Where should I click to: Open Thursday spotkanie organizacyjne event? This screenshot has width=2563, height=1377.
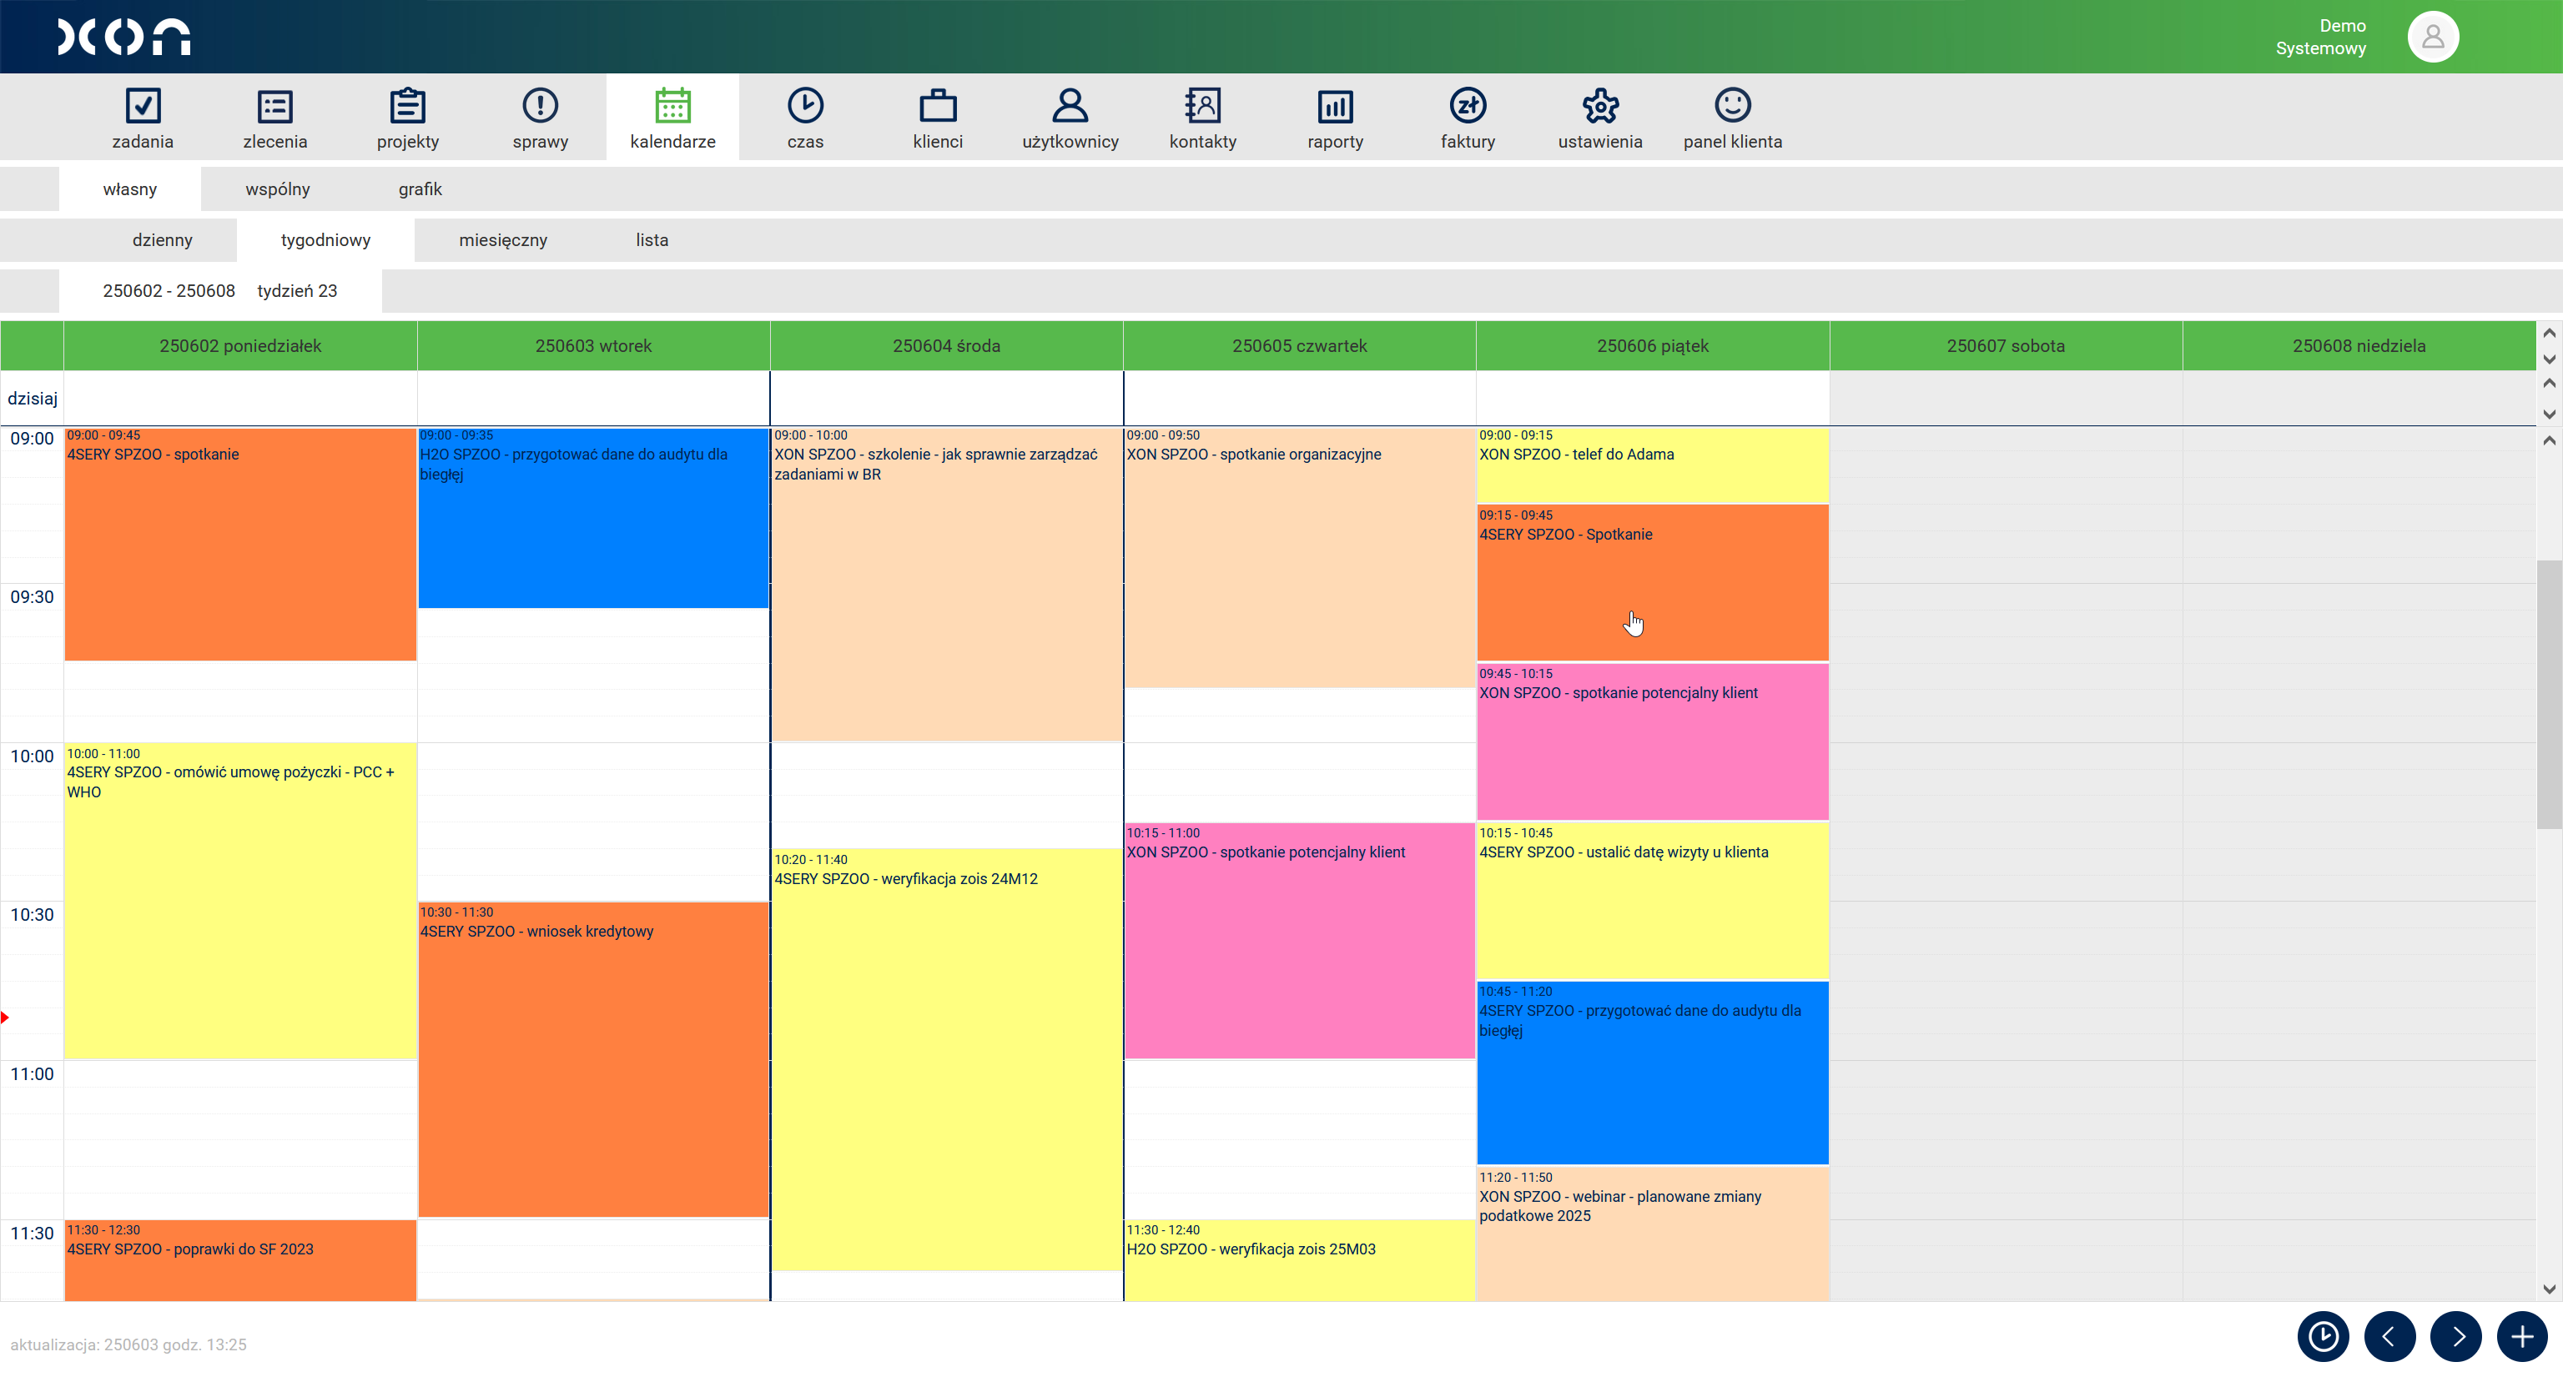(1299, 558)
